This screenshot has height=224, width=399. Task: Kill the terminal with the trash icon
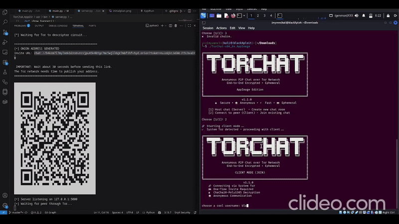click(x=176, y=26)
